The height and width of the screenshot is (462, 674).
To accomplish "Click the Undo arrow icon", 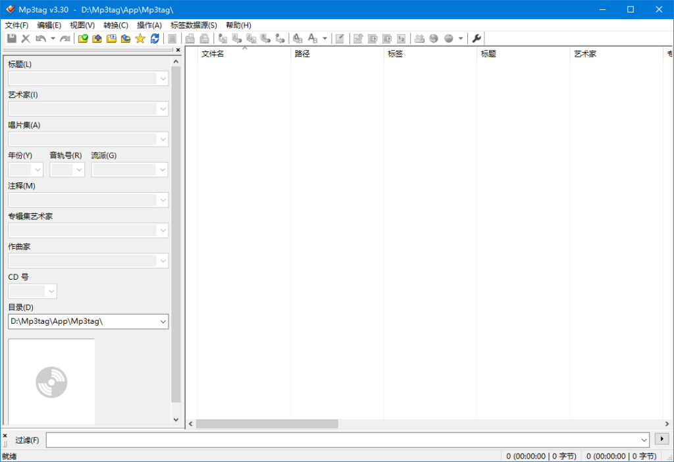I will 41,38.
